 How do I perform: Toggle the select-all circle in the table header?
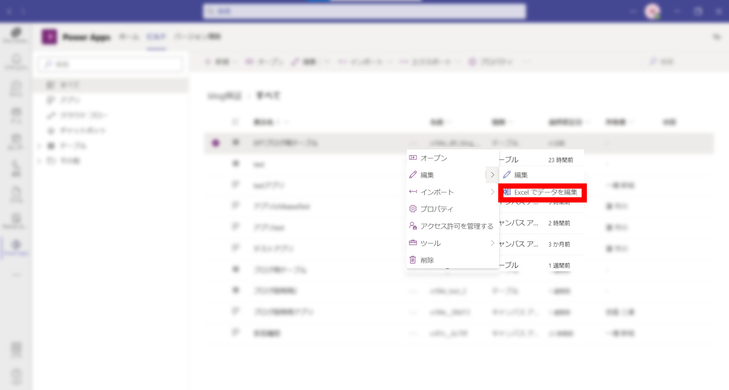pyautogui.click(x=235, y=122)
